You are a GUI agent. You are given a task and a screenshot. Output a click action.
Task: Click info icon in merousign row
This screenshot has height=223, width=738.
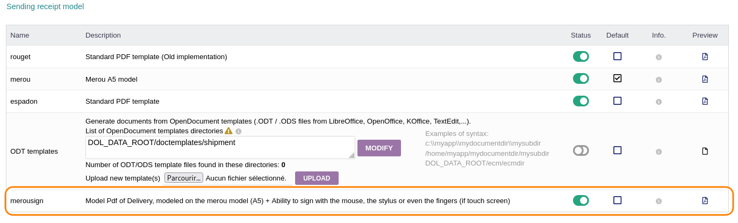pyautogui.click(x=658, y=201)
